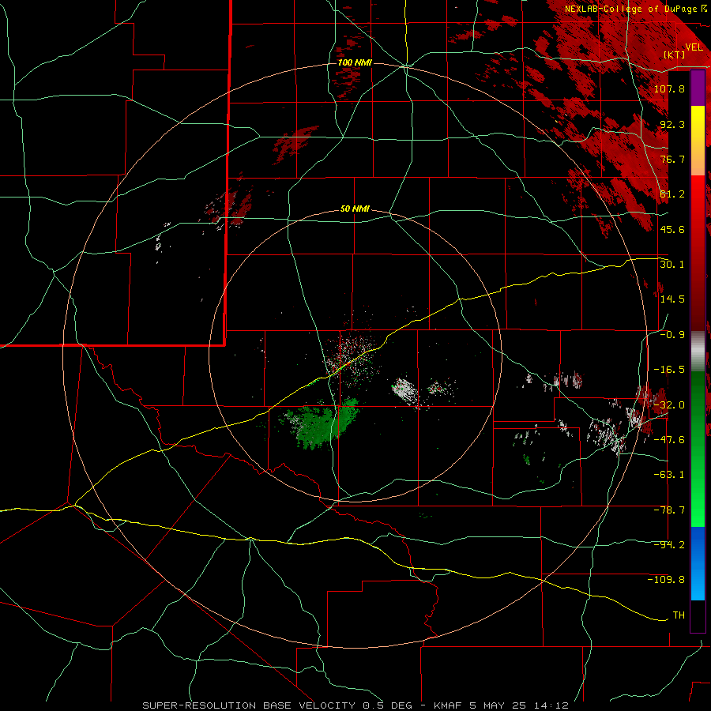Click the 50 NMI range ring label
Screen dimensions: 711x711
355,209
